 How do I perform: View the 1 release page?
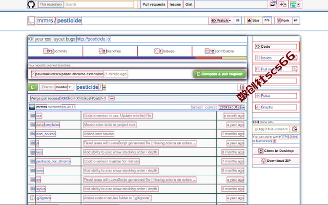click(x=165, y=51)
